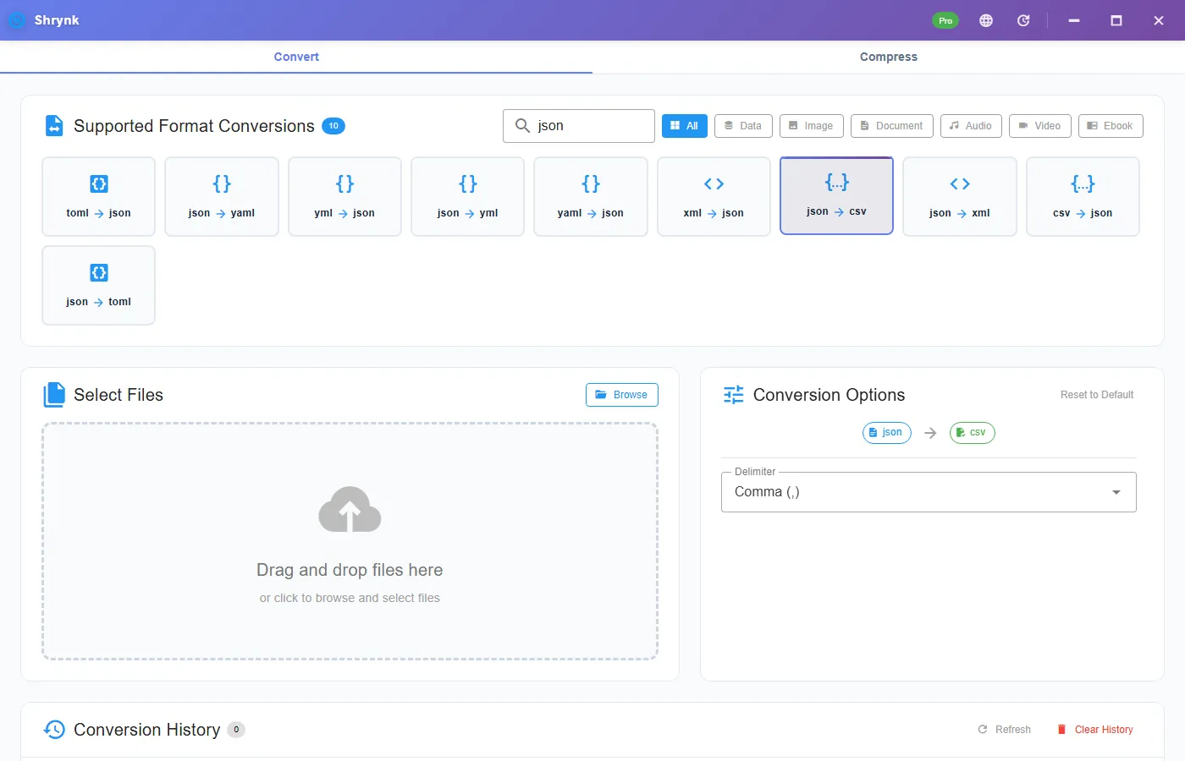Image resolution: width=1185 pixels, height=761 pixels.
Task: Filter formats by Document
Action: click(x=892, y=126)
